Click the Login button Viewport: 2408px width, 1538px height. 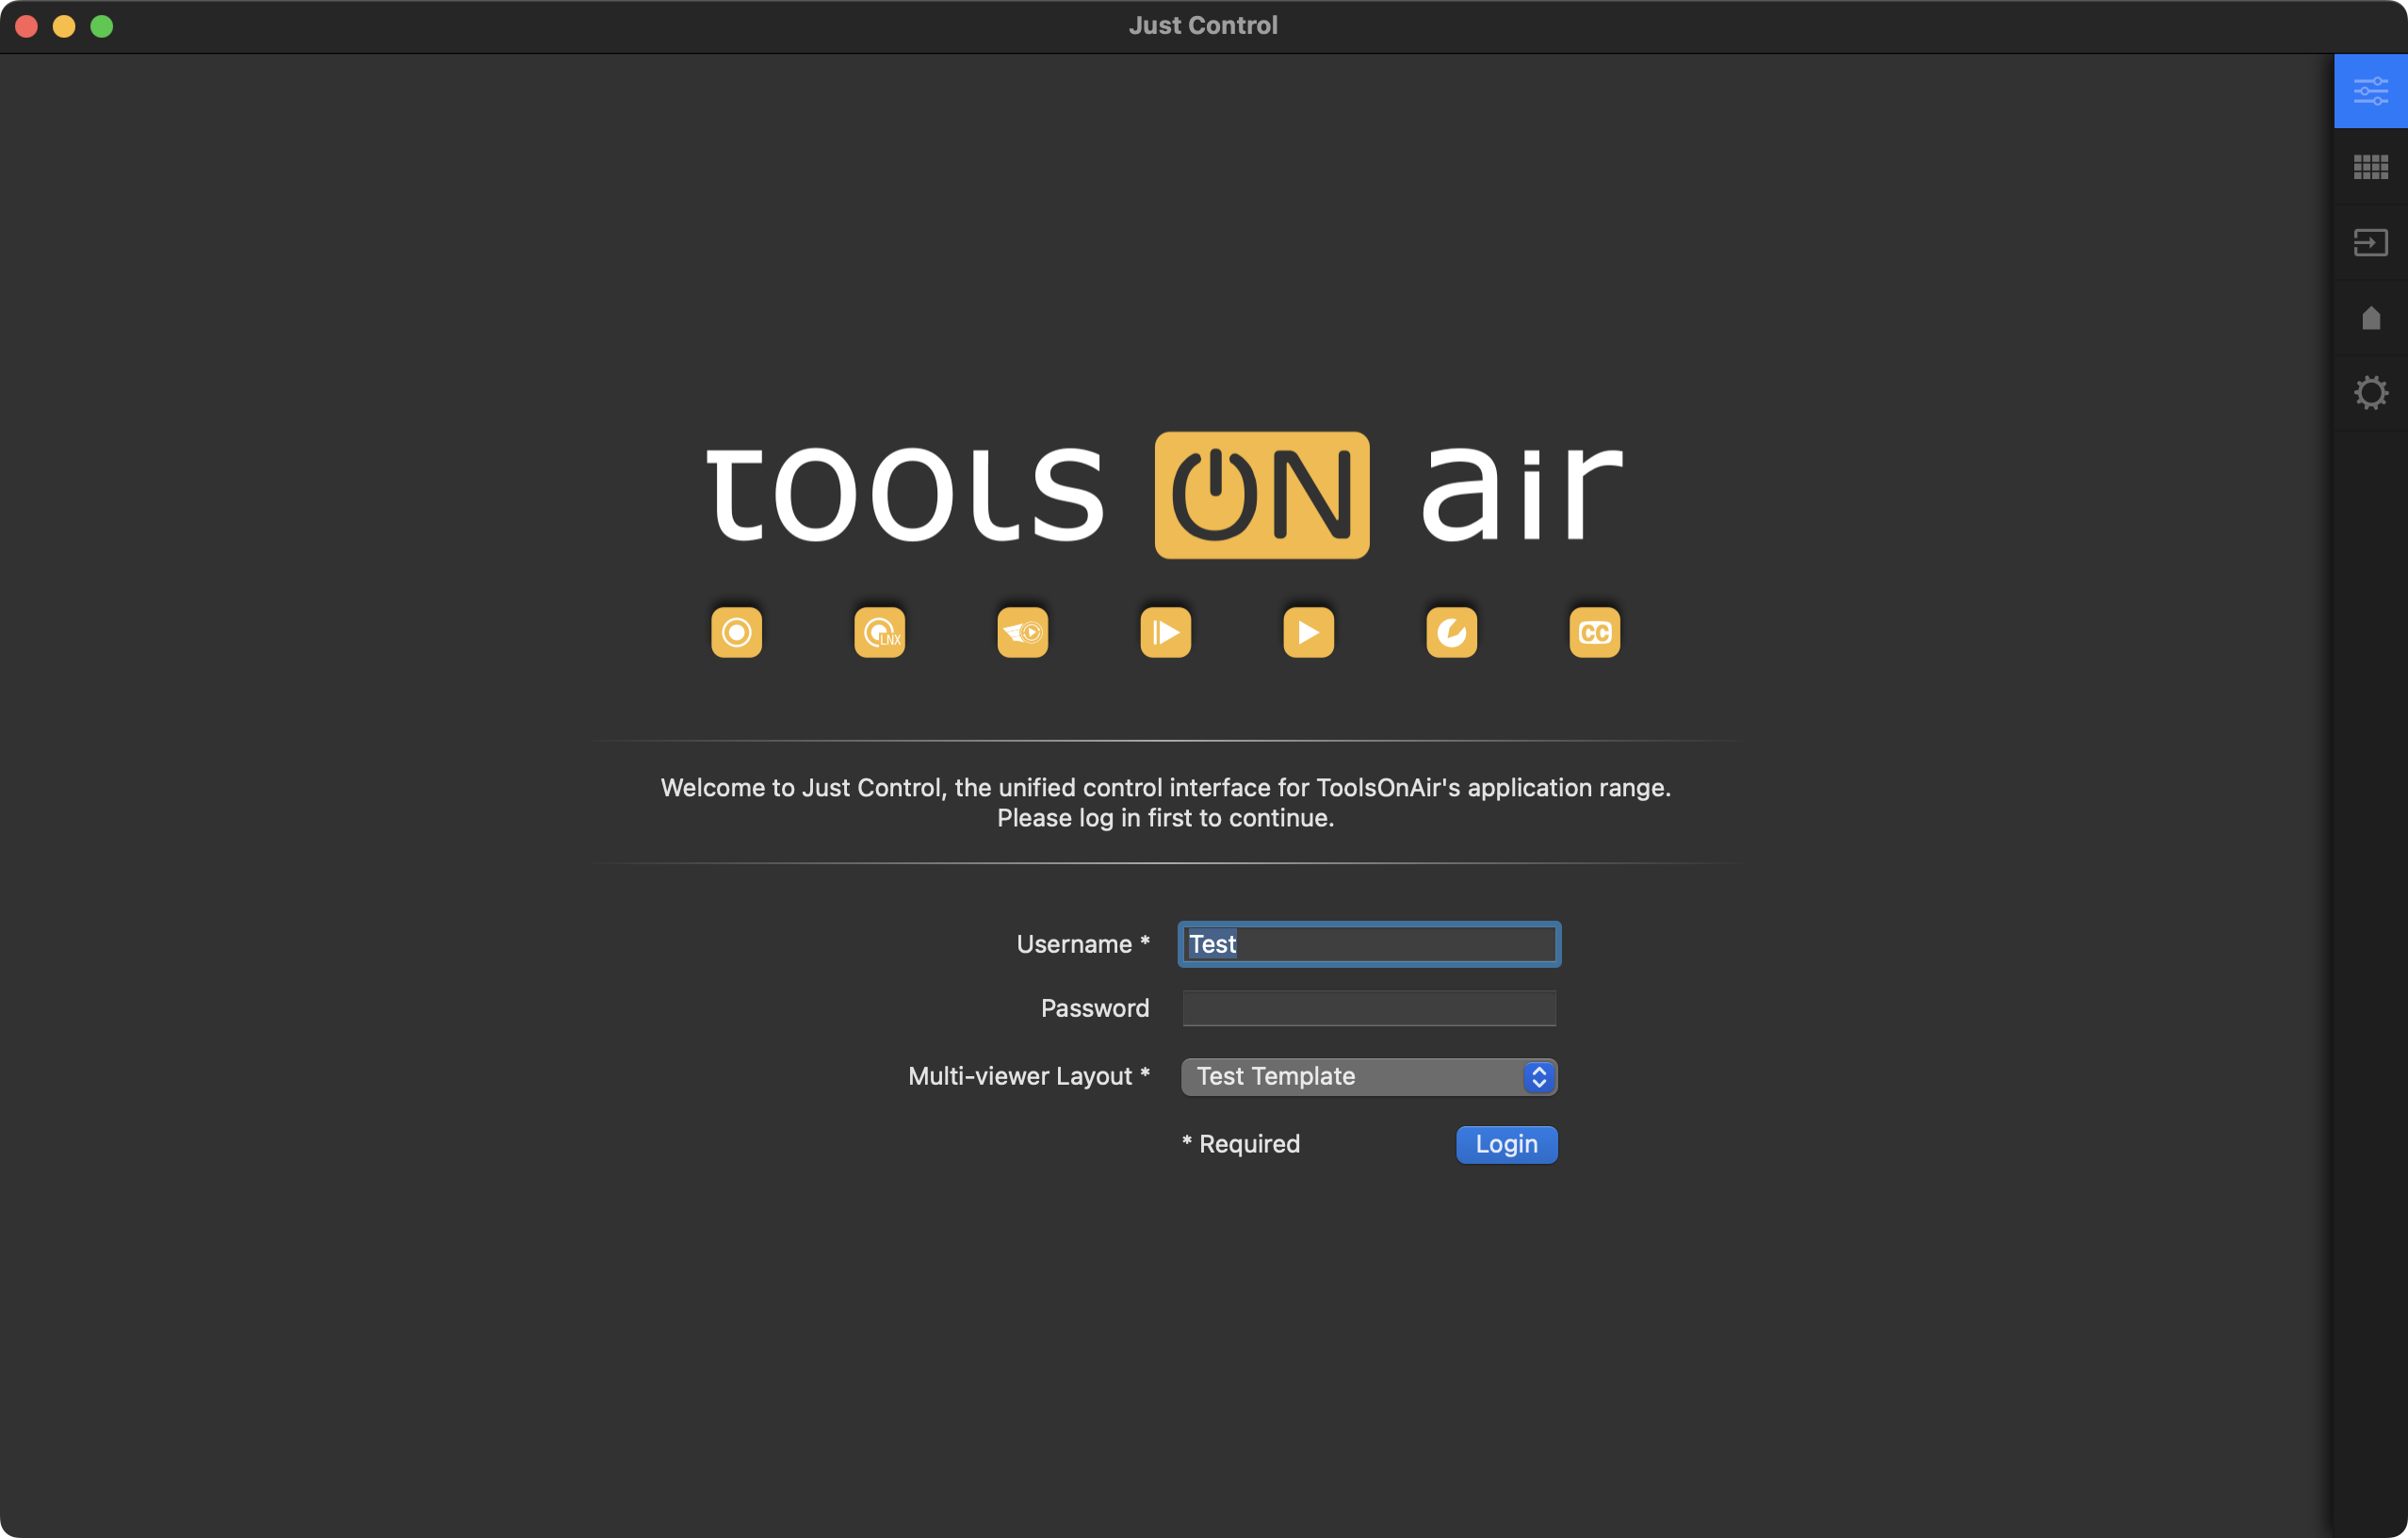1506,1144
